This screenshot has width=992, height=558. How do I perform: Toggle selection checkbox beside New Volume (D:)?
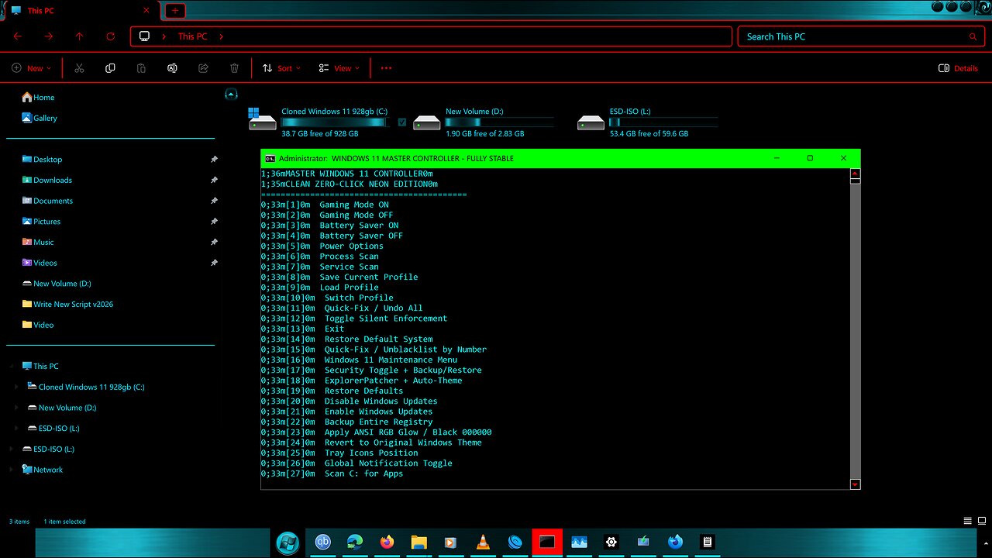pyautogui.click(x=401, y=122)
